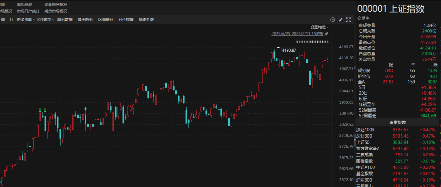Click the 导出数据 button
Viewport: 441px width, 187px height.
65,20
